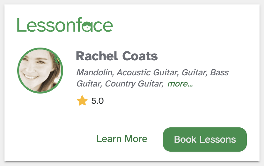Click the Learn More link

[122, 139]
